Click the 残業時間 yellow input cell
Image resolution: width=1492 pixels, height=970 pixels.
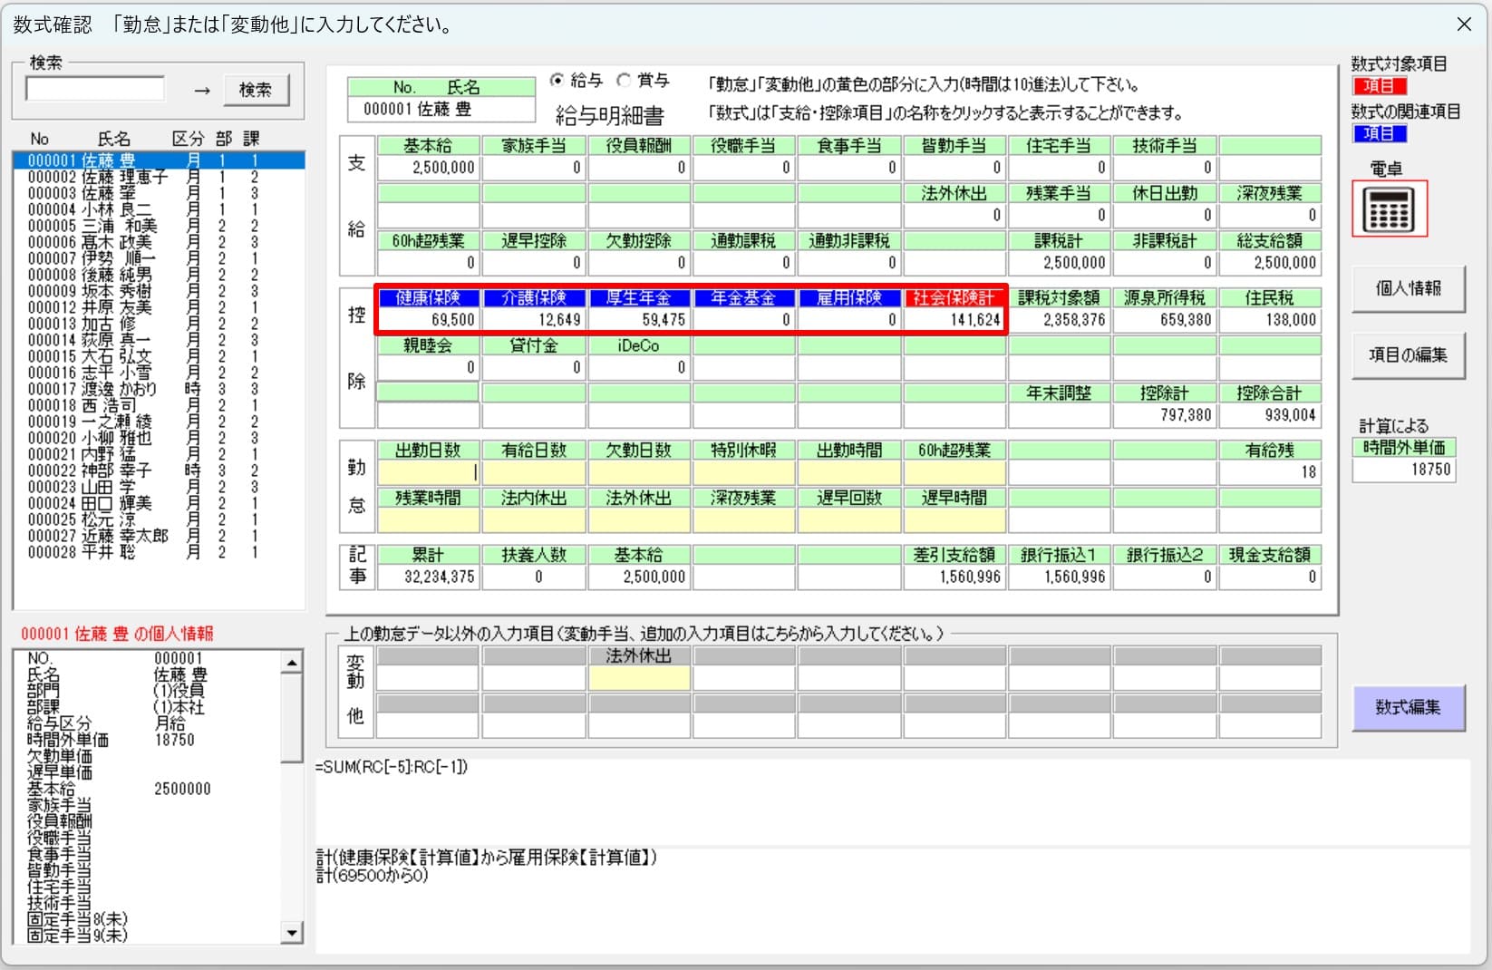428,520
